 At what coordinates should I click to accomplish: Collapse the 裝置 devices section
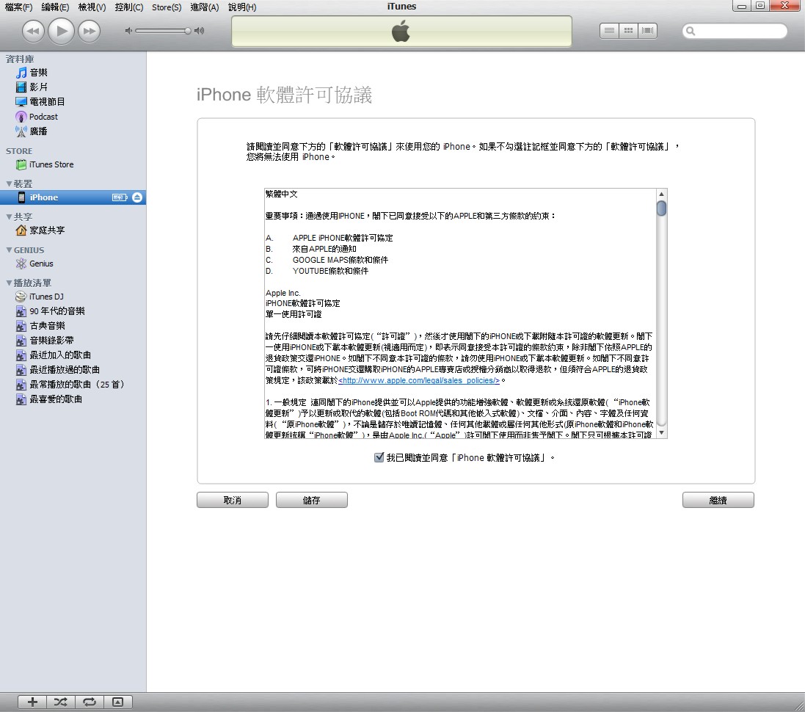pos(9,184)
